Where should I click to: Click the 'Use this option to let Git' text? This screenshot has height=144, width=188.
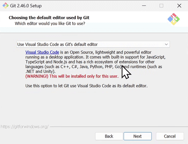click(86, 86)
